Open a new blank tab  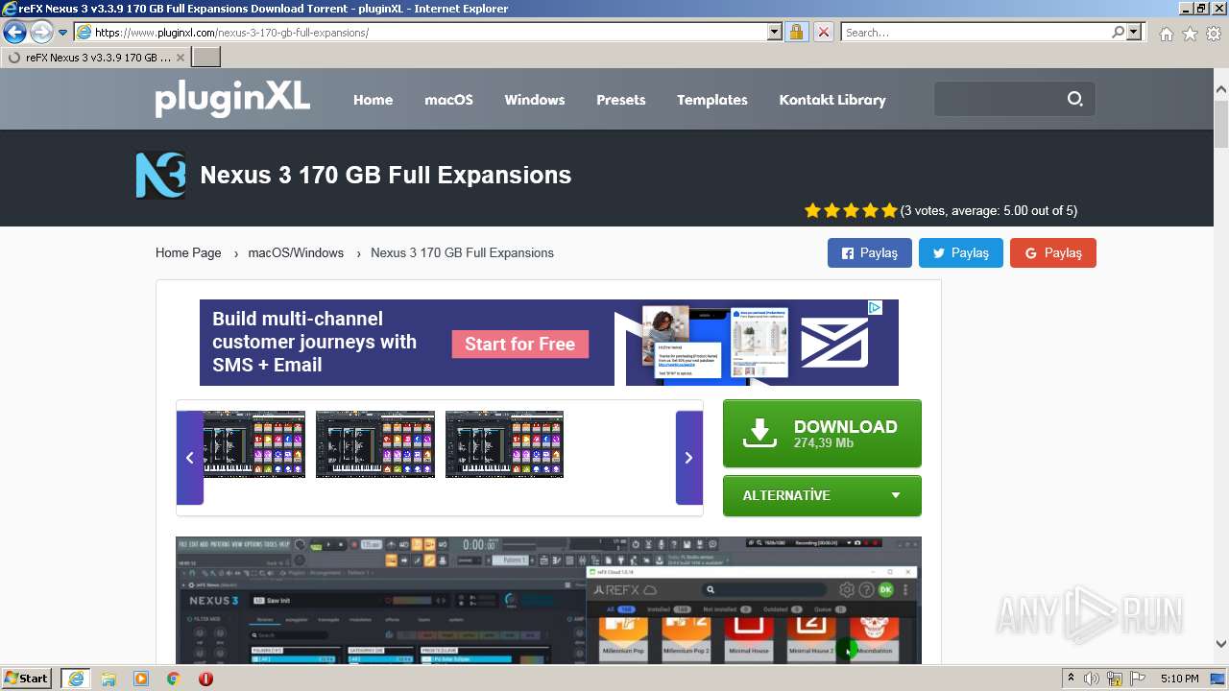point(206,58)
